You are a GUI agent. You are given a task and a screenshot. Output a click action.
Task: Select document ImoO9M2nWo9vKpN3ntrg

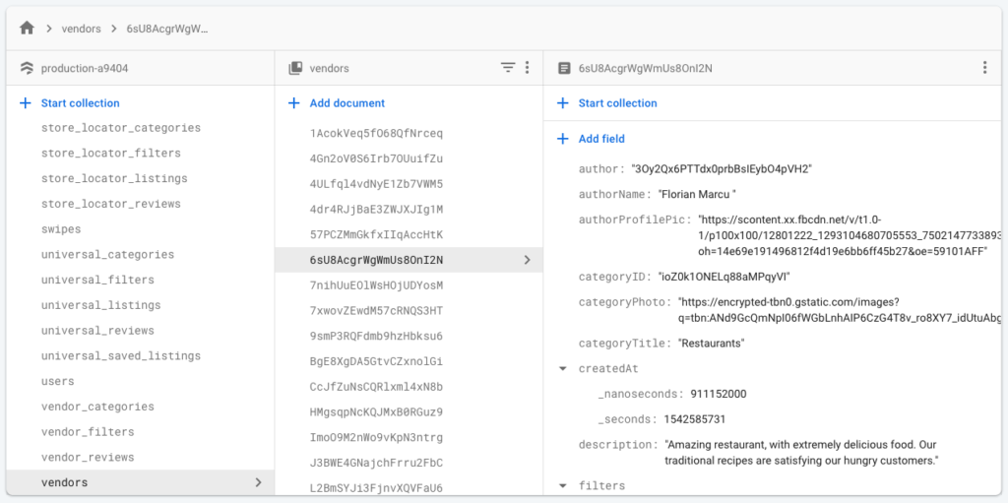tap(376, 437)
